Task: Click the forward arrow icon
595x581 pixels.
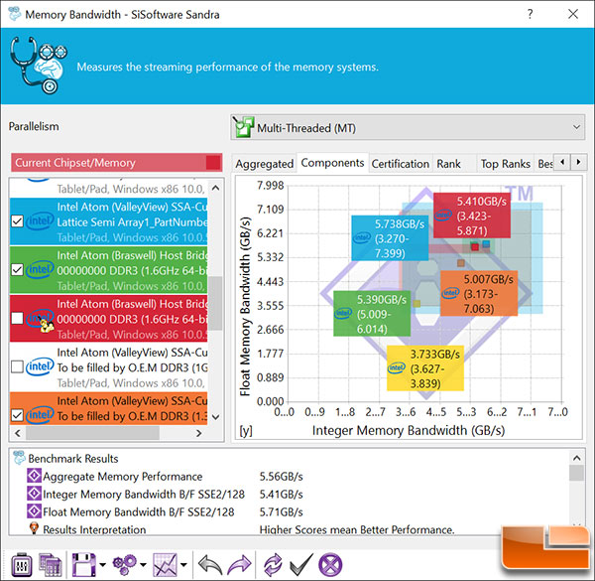Action: (x=239, y=565)
